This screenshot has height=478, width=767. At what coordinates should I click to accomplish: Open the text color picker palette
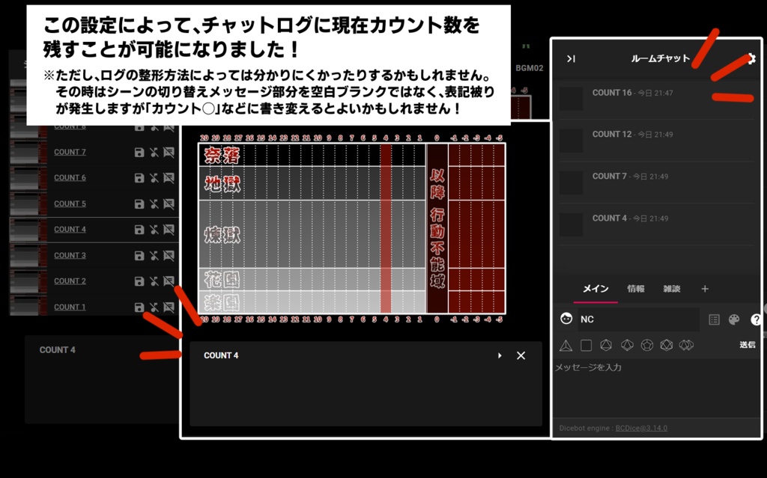735,319
